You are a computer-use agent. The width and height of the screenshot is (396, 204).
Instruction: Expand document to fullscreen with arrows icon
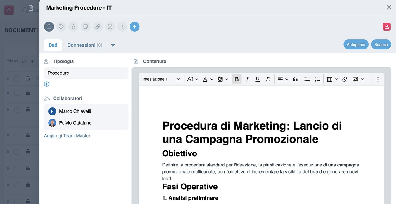click(110, 27)
